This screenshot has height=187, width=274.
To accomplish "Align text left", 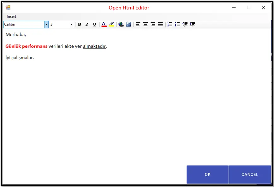I will [138, 24].
